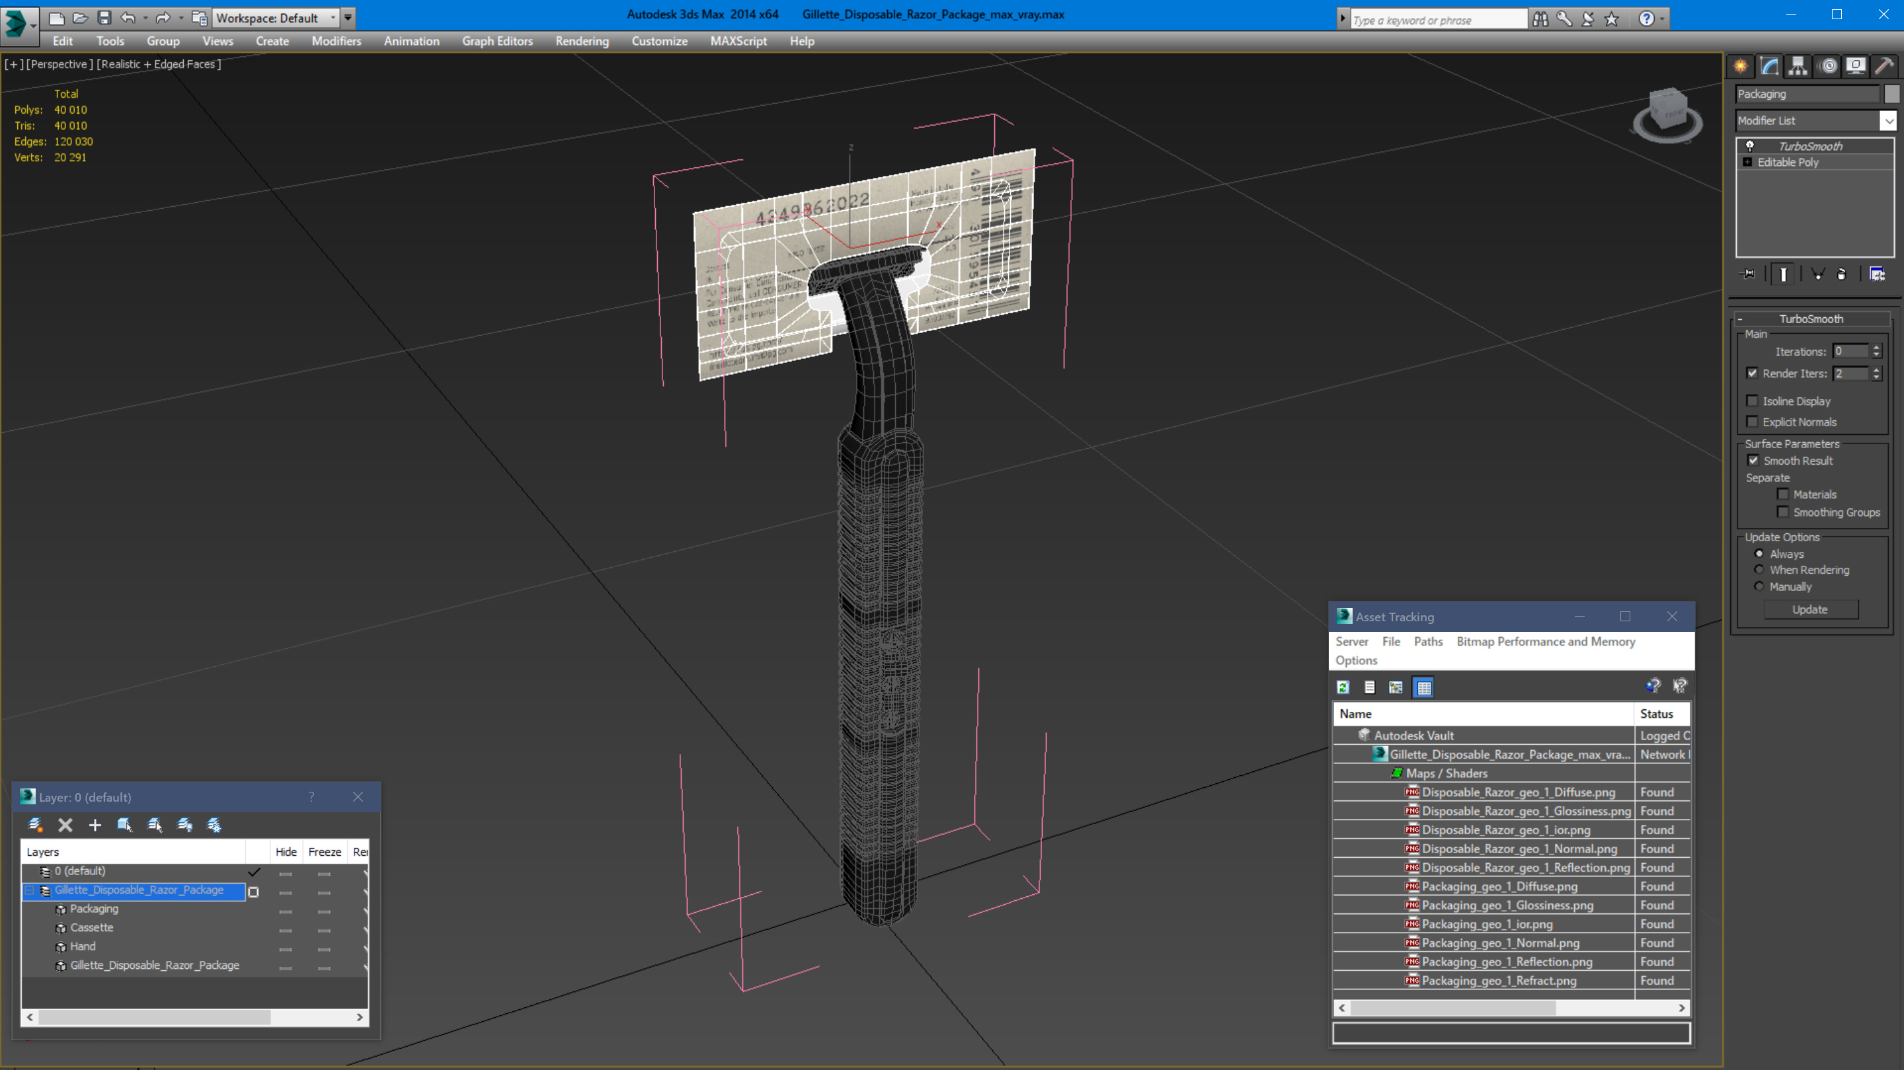The height and width of the screenshot is (1070, 1904).
Task: Open the Display panel monitor icon
Action: coord(1856,66)
